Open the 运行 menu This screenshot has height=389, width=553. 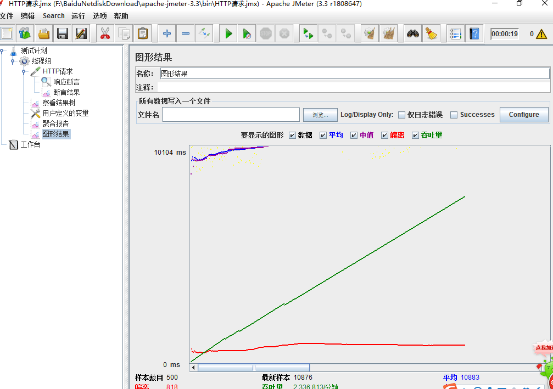(x=78, y=16)
